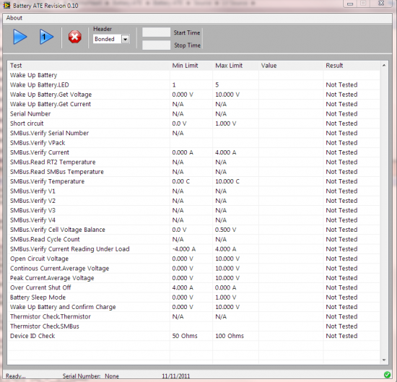Minimize the Battery ATE window
The width and height of the screenshot is (397, 382).
tap(350, 4)
